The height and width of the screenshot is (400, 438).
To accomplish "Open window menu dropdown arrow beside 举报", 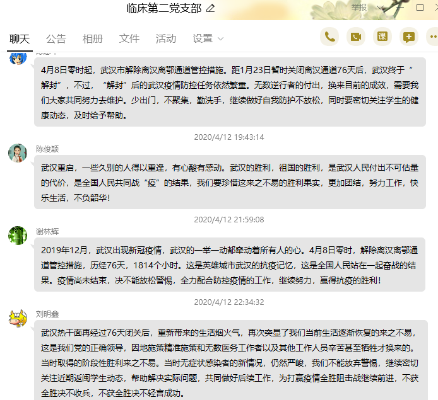I will [x=379, y=8].
